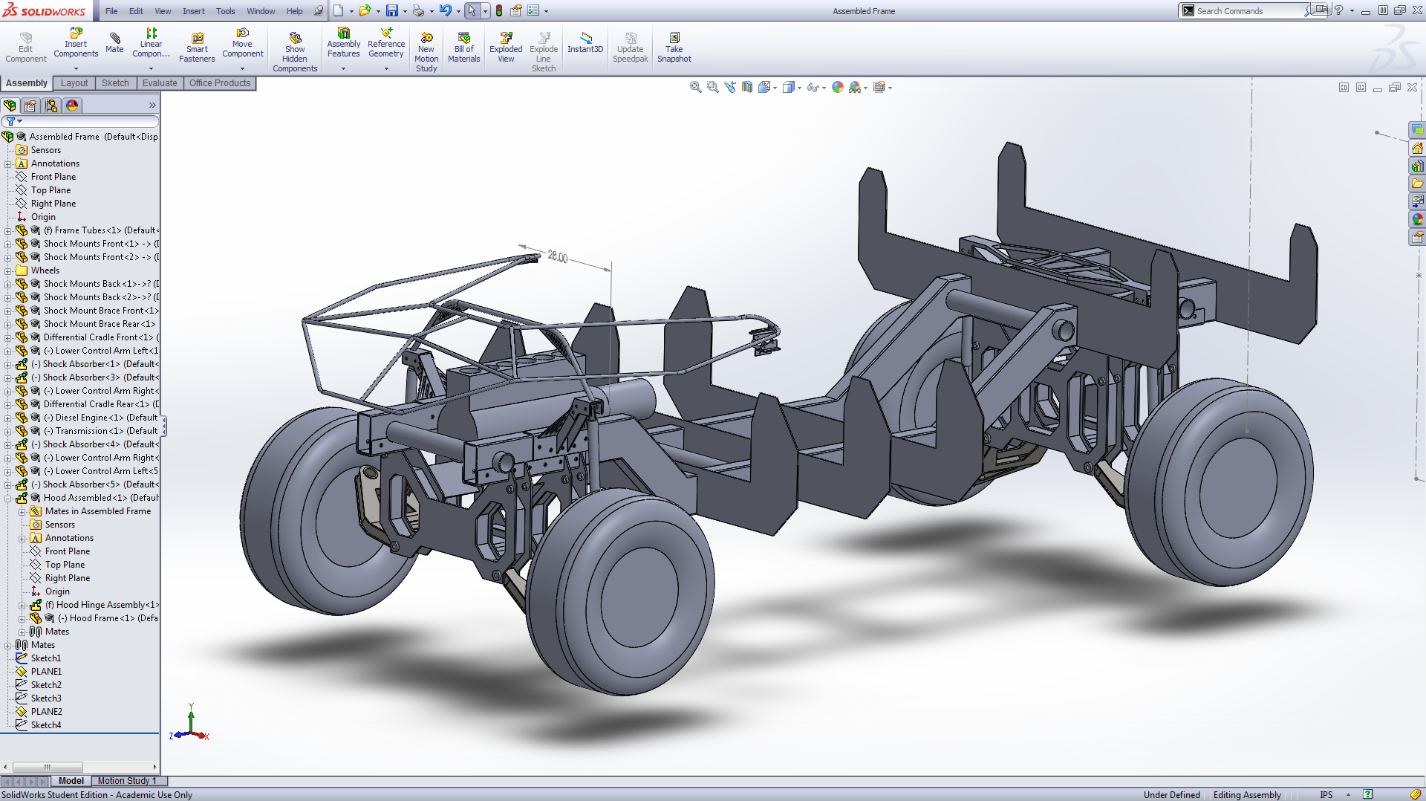Image resolution: width=1426 pixels, height=801 pixels.
Task: Switch to the Sketch tab
Action: (x=115, y=83)
